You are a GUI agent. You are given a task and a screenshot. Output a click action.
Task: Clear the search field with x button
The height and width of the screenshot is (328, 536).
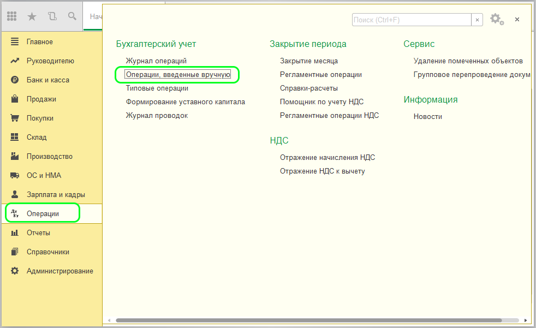(x=478, y=20)
